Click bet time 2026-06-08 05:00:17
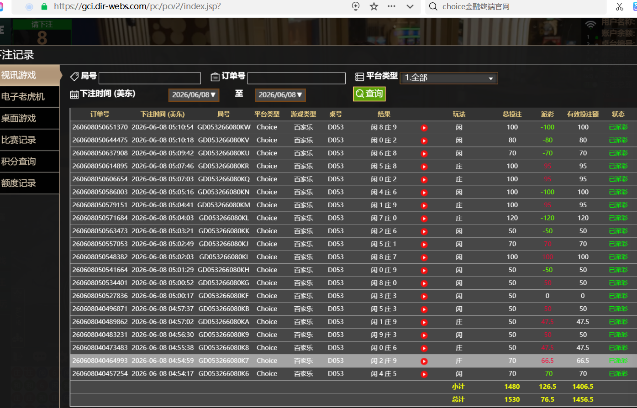637x408 pixels. point(163,296)
